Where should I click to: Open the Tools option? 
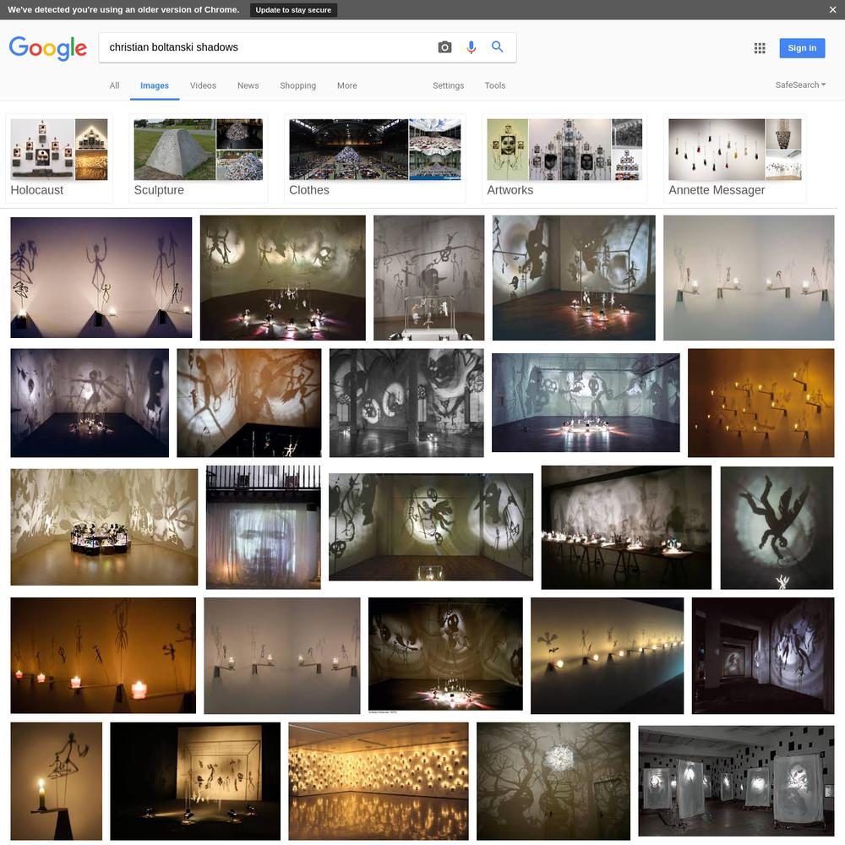point(494,85)
